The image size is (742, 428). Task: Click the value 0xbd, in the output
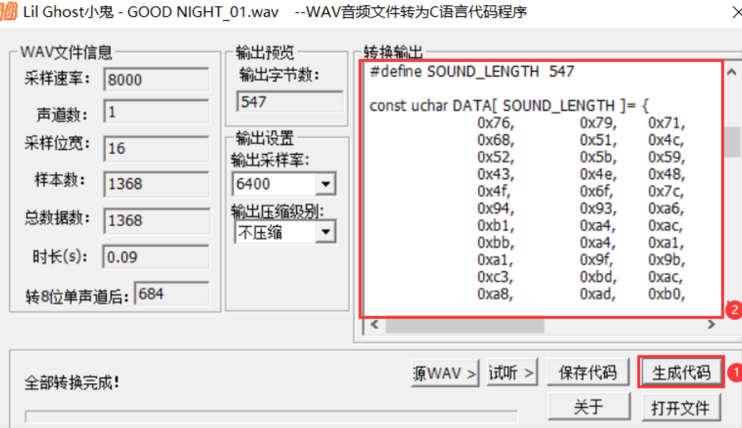(598, 277)
